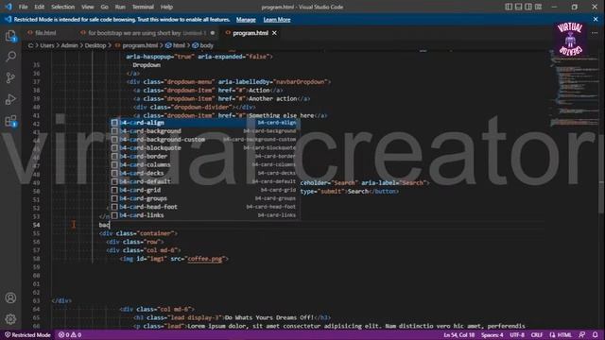Click Ln 54, Col 18 position indicator
This screenshot has width=605, height=340.
pyautogui.click(x=458, y=335)
